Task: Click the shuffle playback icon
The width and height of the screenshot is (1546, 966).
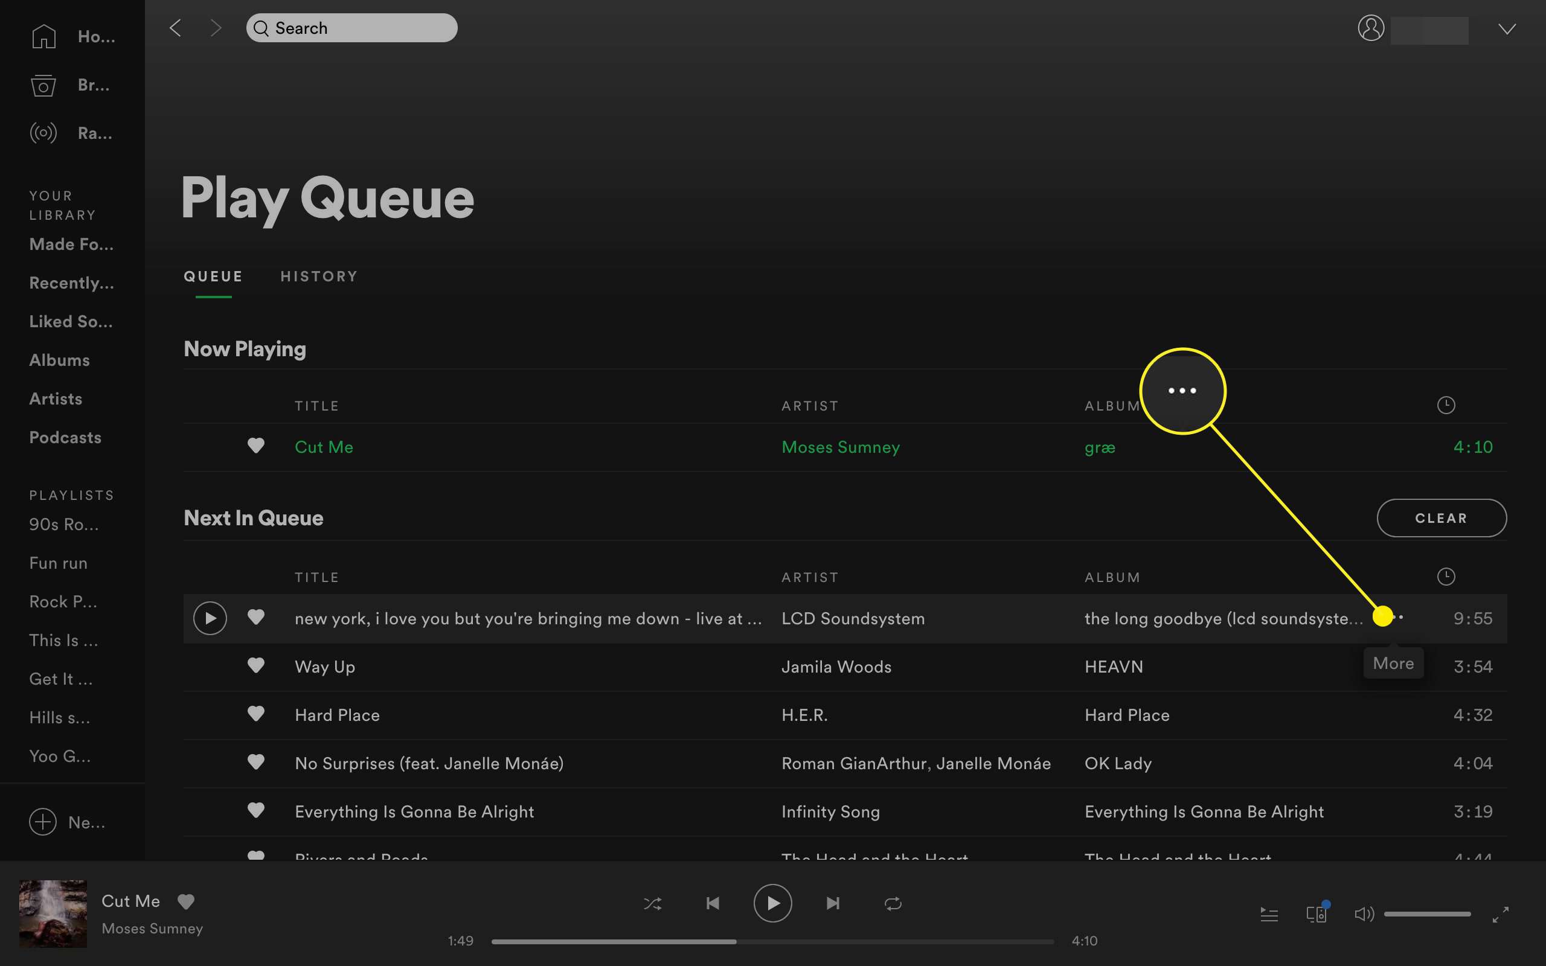Action: (652, 904)
